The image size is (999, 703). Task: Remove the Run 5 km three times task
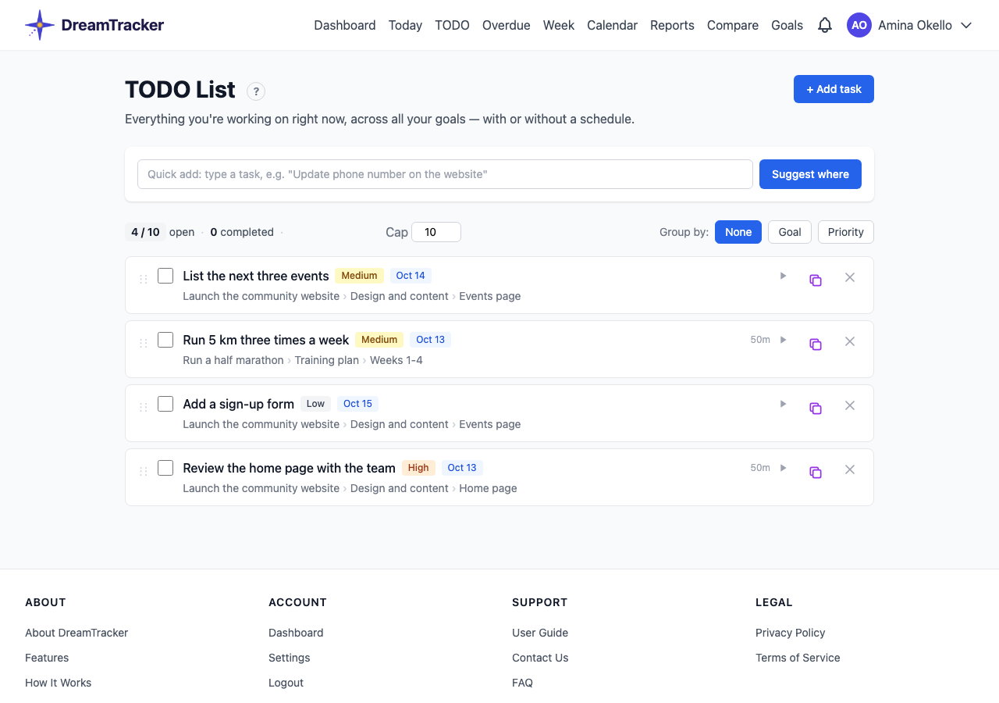(850, 341)
